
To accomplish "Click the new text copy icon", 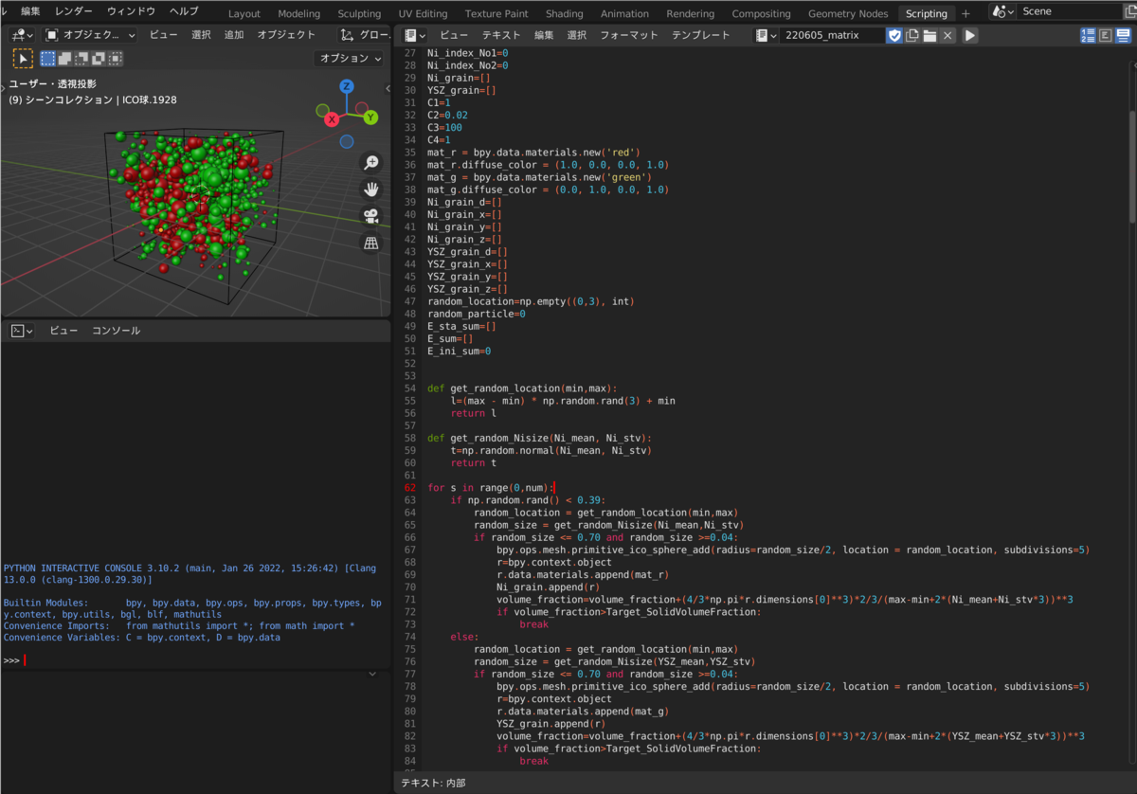I will pos(912,35).
